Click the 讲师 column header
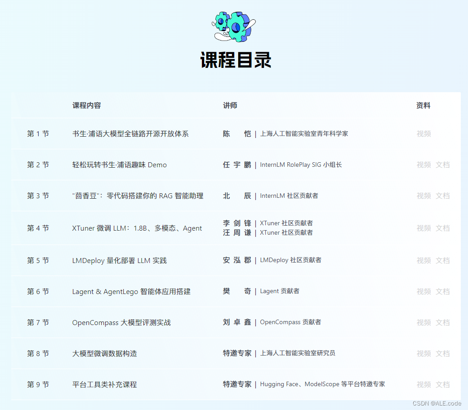The image size is (468, 410). click(230, 105)
